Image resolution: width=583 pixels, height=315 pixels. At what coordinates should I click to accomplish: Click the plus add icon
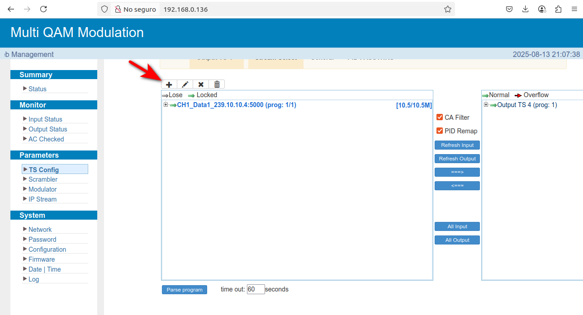pyautogui.click(x=169, y=85)
